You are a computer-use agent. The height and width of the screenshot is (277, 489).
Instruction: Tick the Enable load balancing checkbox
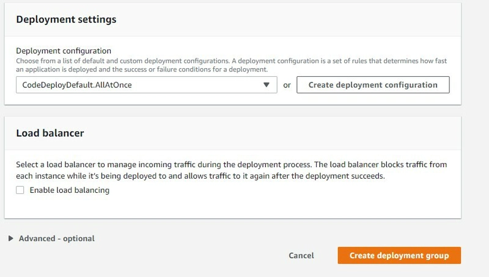tap(20, 190)
